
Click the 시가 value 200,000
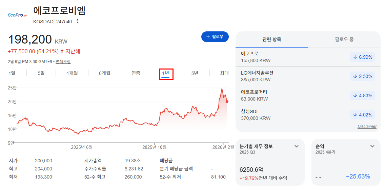point(43,161)
